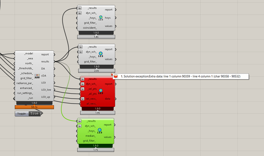Click the annual daylight component's ANN icon
The height and width of the screenshot is (156, 264).
pos(37,75)
